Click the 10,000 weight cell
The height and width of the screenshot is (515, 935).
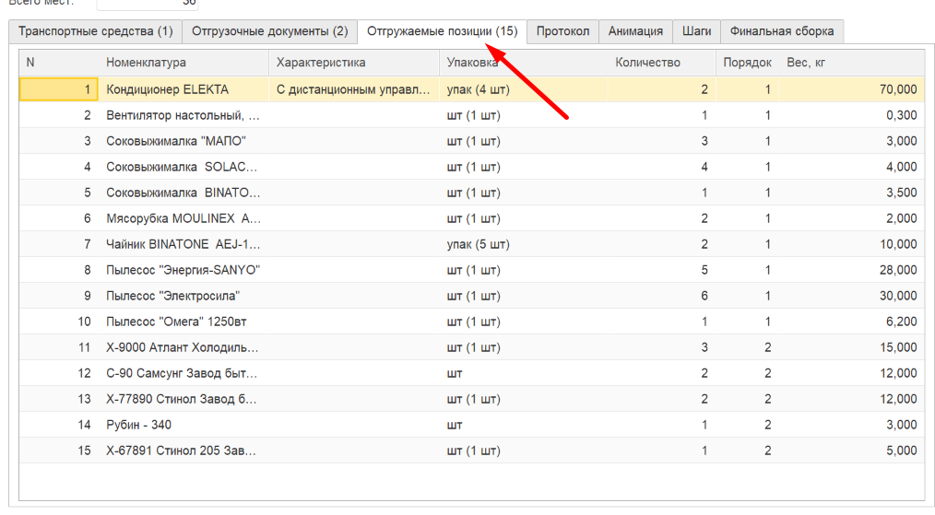[x=851, y=244]
